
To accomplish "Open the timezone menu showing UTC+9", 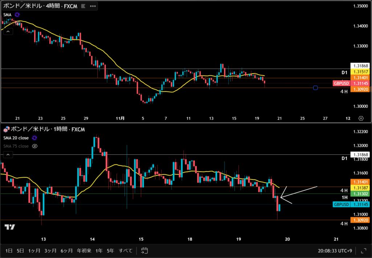I will point(335,250).
